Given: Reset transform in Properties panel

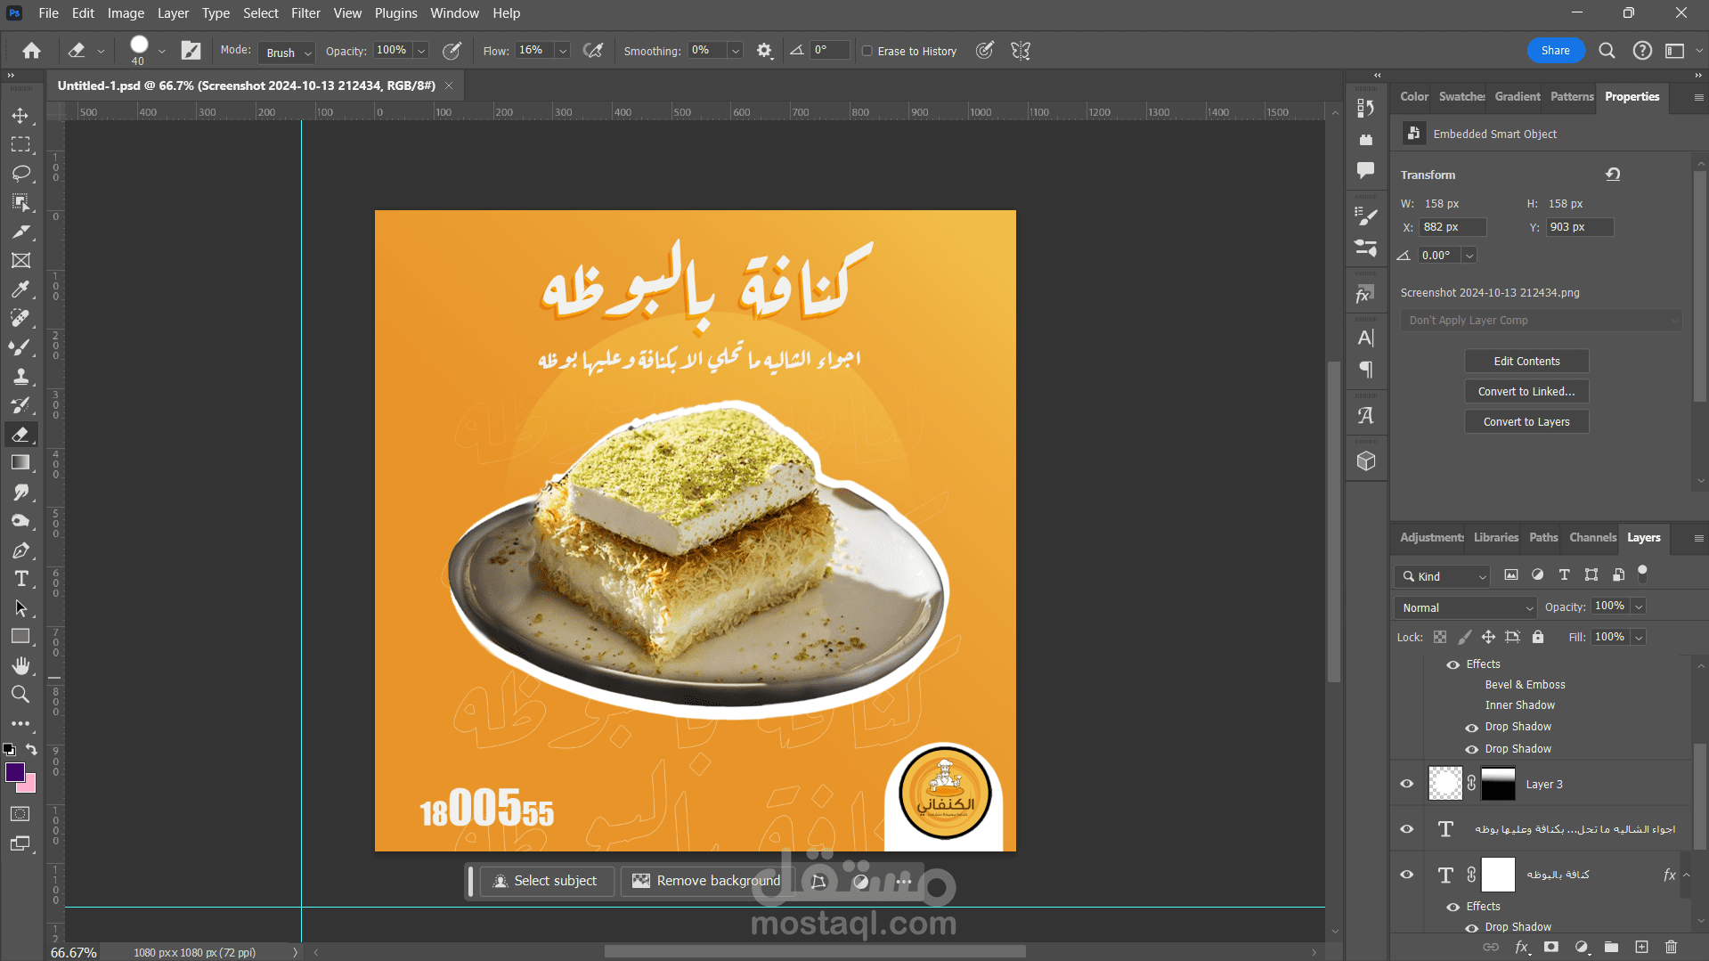Looking at the screenshot, I should pyautogui.click(x=1613, y=175).
